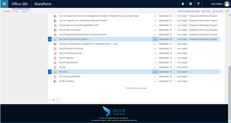
Task: Click PDF icon of Pay-Stub
Action: (55, 72)
